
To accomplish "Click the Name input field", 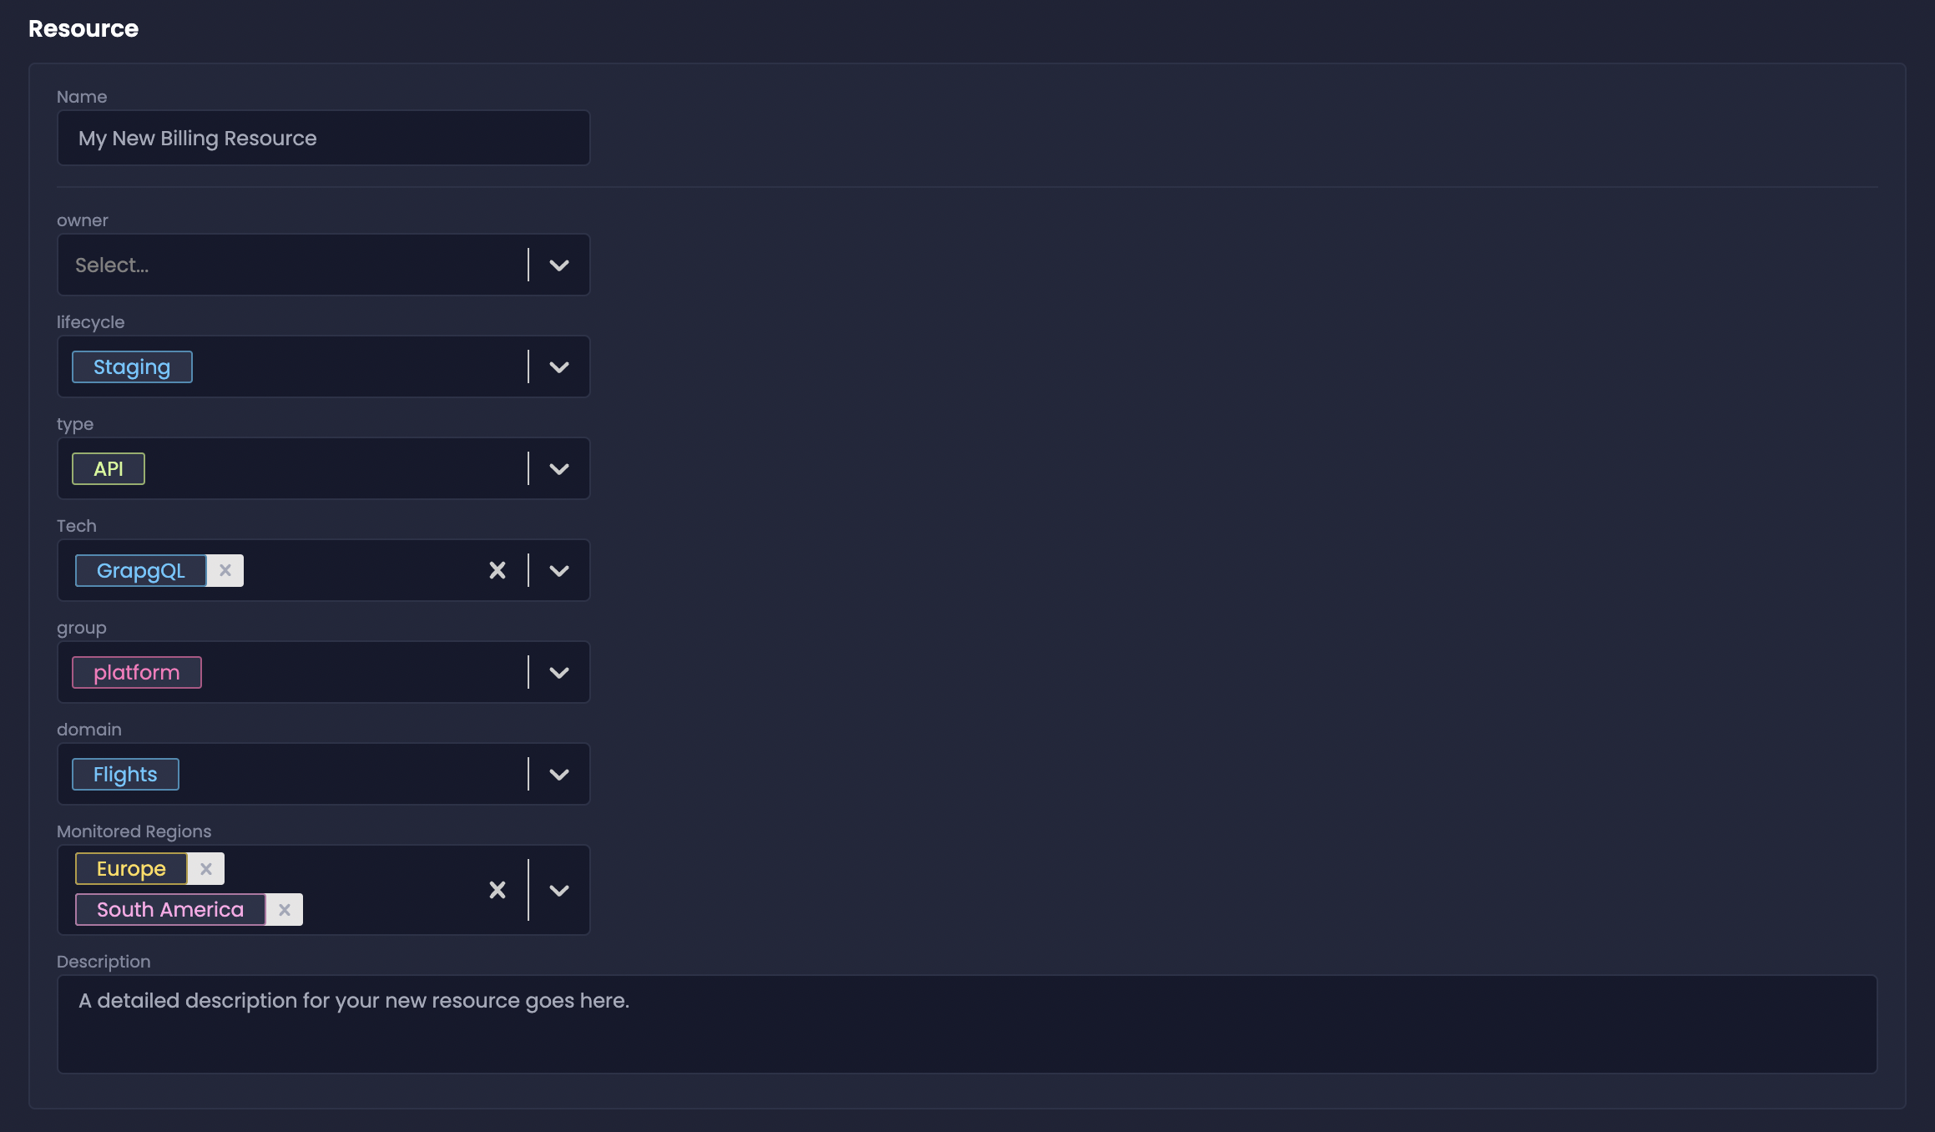I will click(x=323, y=138).
